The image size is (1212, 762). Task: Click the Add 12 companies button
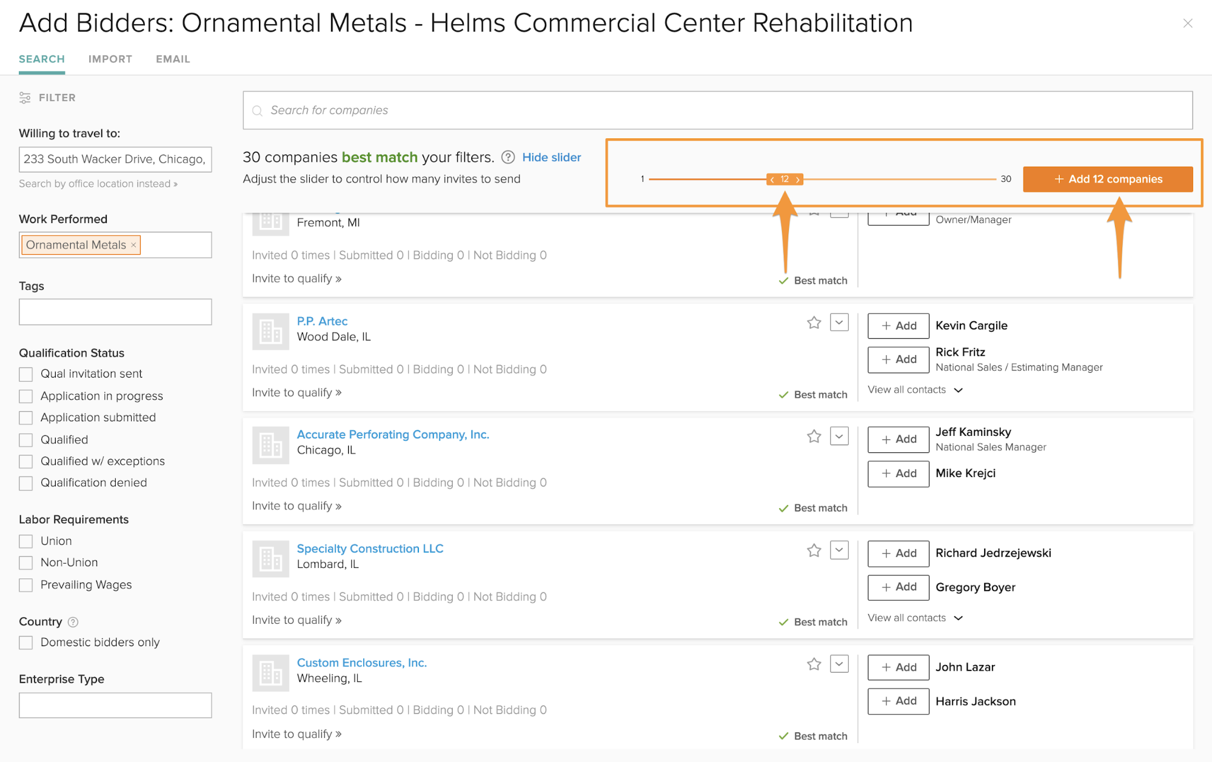(1107, 179)
